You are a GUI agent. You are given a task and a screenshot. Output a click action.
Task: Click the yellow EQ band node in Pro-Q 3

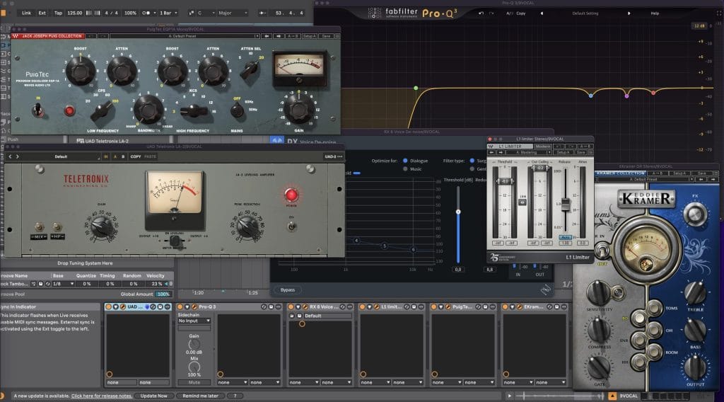(416, 88)
